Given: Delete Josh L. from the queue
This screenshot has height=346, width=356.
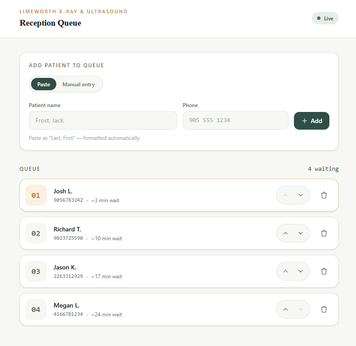Looking at the screenshot, I should pyautogui.click(x=324, y=195).
